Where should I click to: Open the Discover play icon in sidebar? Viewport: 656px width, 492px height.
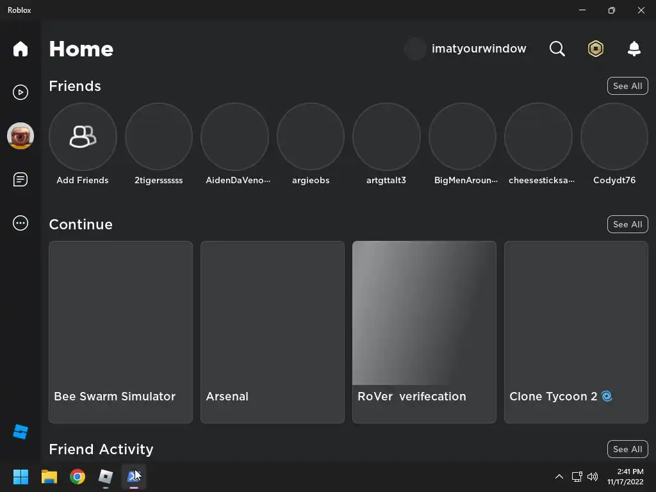point(20,92)
